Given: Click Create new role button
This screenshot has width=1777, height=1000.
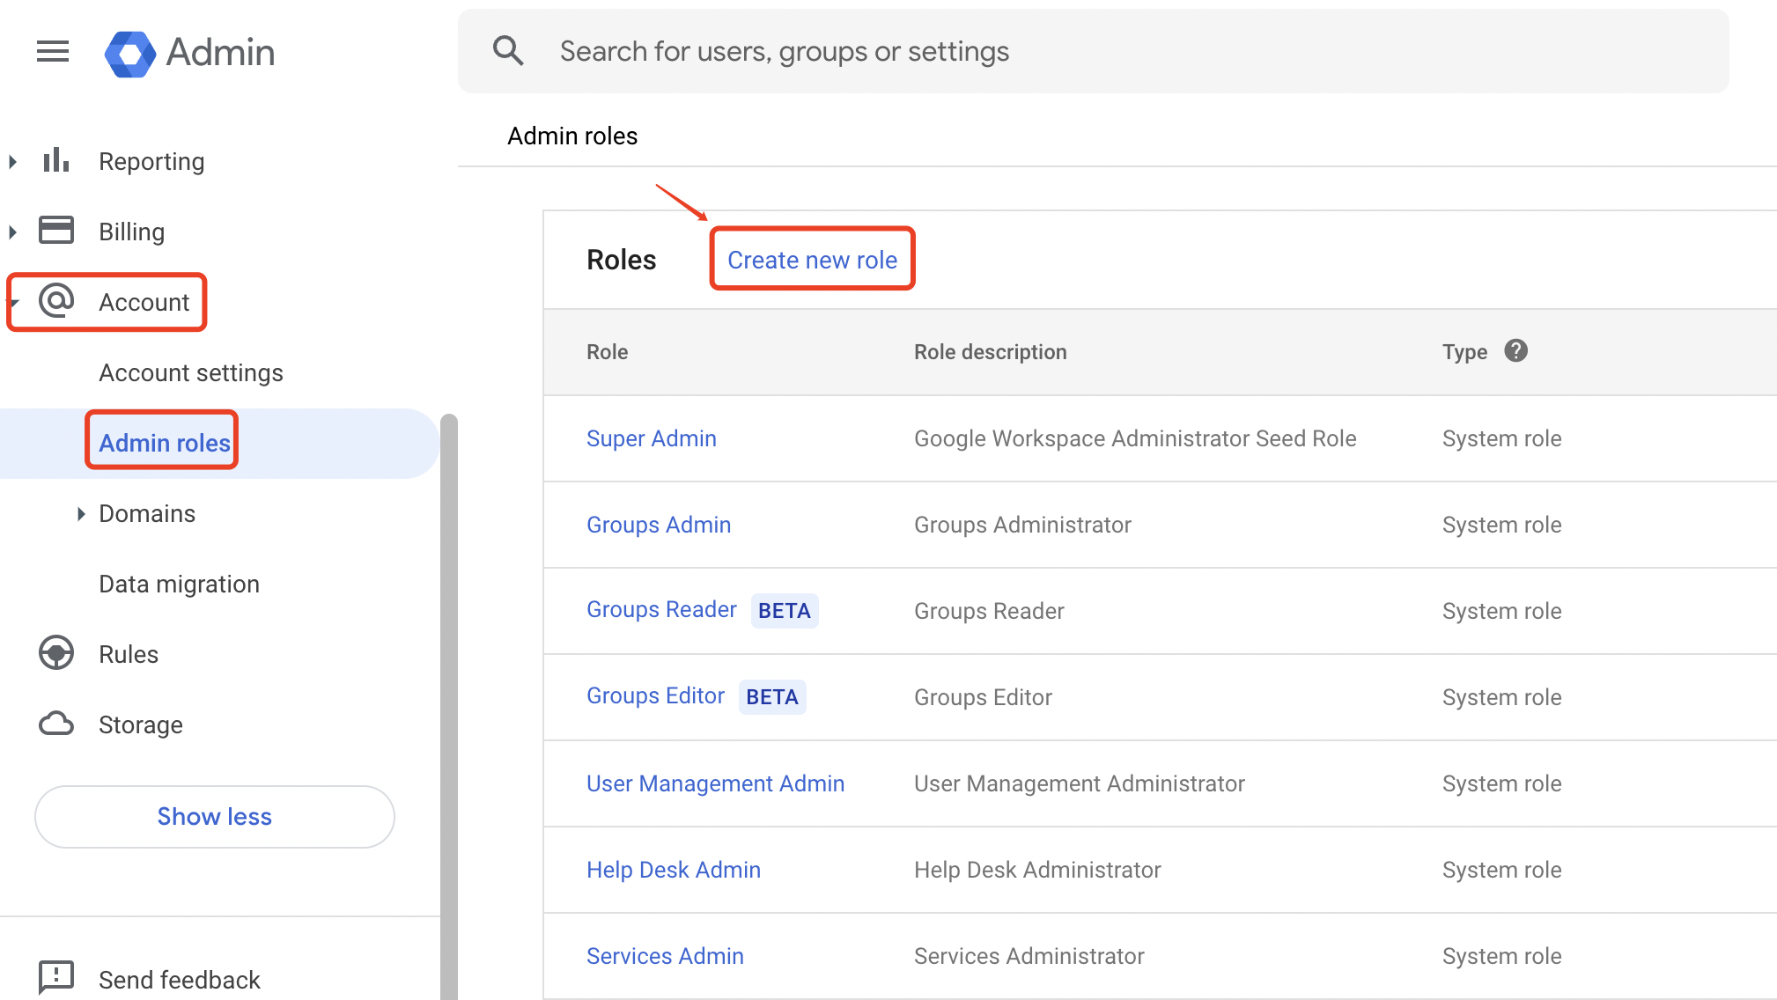Looking at the screenshot, I should (x=812, y=260).
